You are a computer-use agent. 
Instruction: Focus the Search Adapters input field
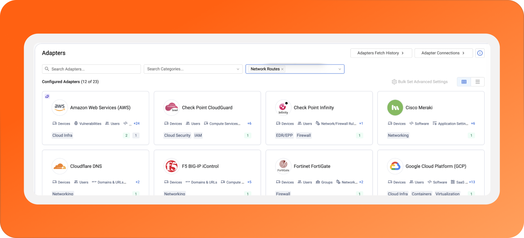click(x=91, y=69)
